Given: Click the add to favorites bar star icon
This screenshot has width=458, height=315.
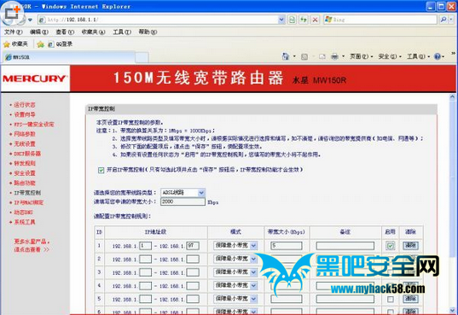Looking at the screenshot, I should pyautogui.click(x=41, y=44).
